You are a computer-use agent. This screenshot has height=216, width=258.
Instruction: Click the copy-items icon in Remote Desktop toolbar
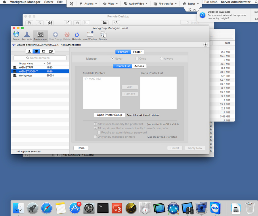(x=68, y=22)
